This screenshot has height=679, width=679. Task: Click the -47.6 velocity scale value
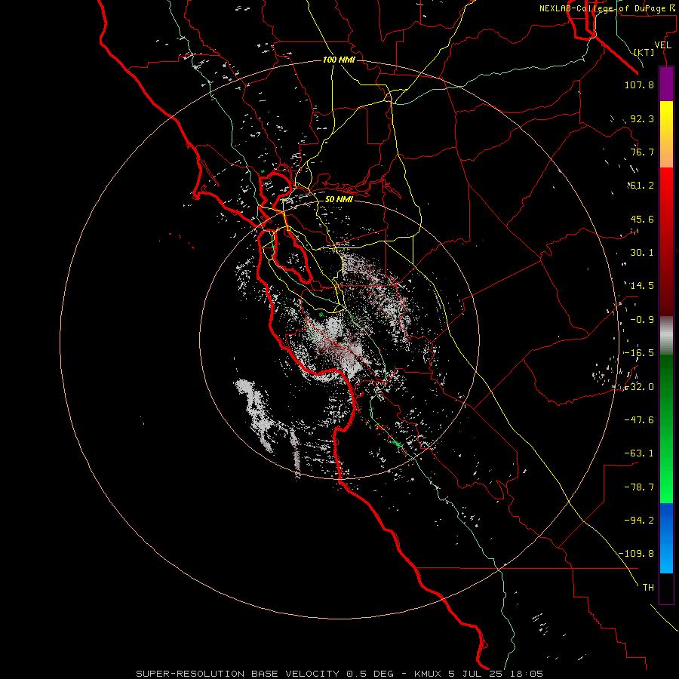coord(639,420)
